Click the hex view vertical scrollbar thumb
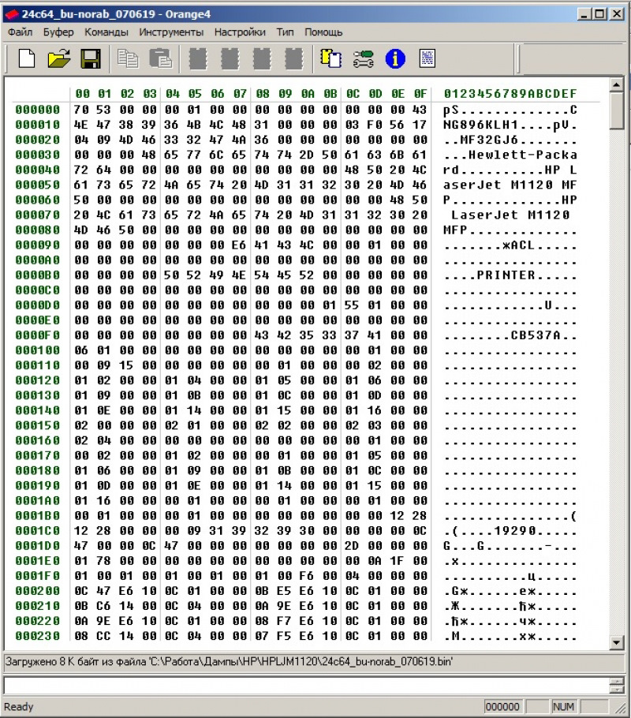The height and width of the screenshot is (718, 631). [617, 110]
